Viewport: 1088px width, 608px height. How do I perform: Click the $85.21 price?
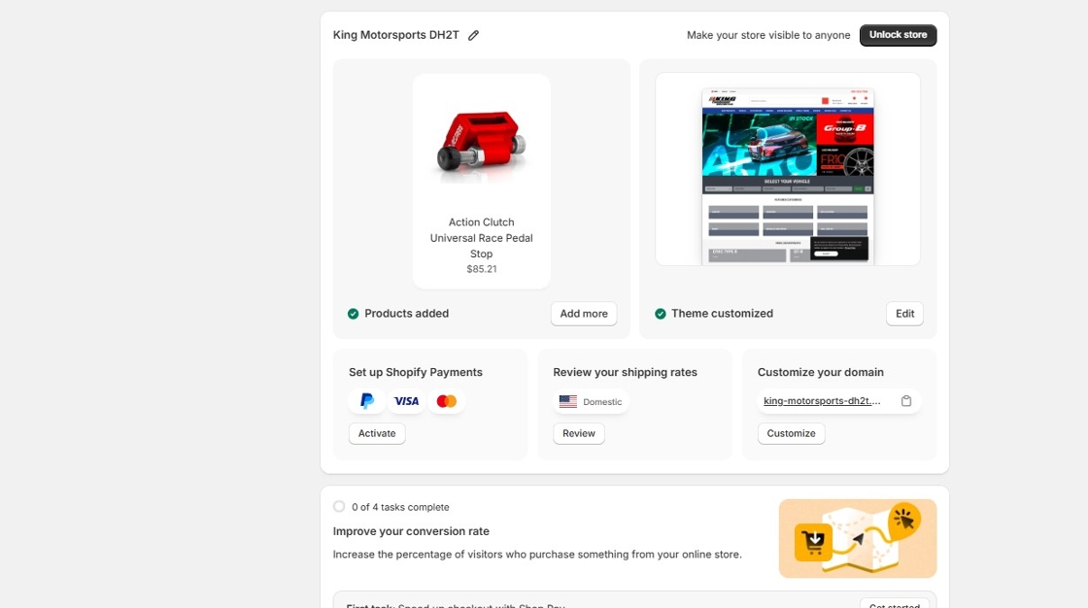point(482,269)
